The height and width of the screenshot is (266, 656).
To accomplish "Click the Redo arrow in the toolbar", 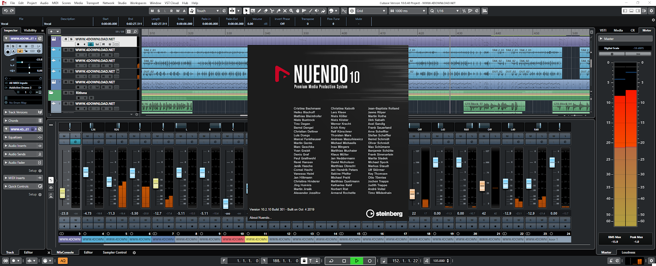I will (x=12, y=11).
